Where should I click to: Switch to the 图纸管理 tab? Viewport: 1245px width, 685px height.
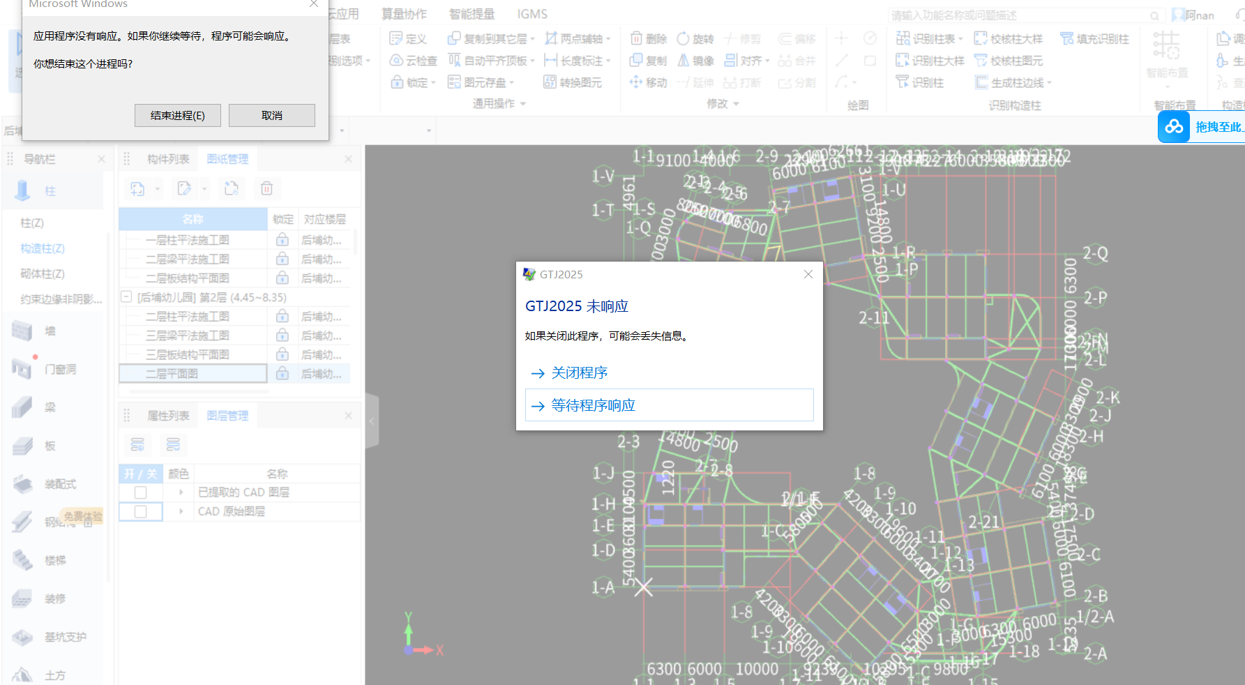tap(227, 159)
